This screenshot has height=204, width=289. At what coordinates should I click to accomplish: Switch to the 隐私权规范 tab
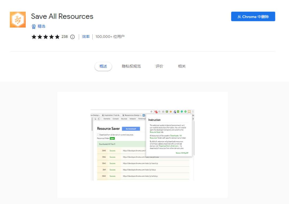tap(131, 66)
